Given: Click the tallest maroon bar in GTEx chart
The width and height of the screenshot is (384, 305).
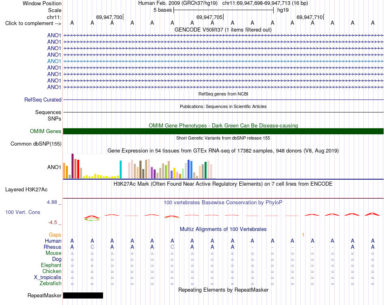Looking at the screenshot, I should (72, 166).
